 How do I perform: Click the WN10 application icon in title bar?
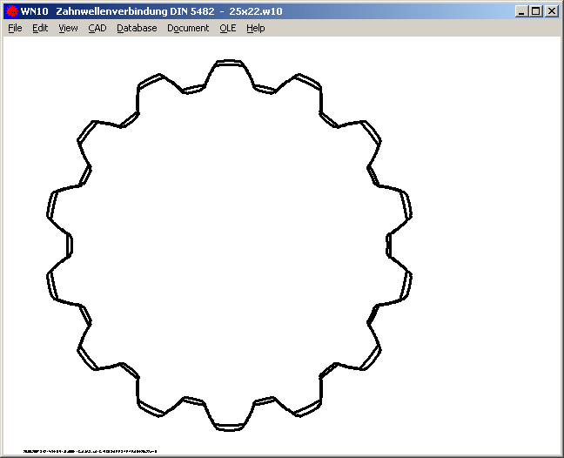12,11
